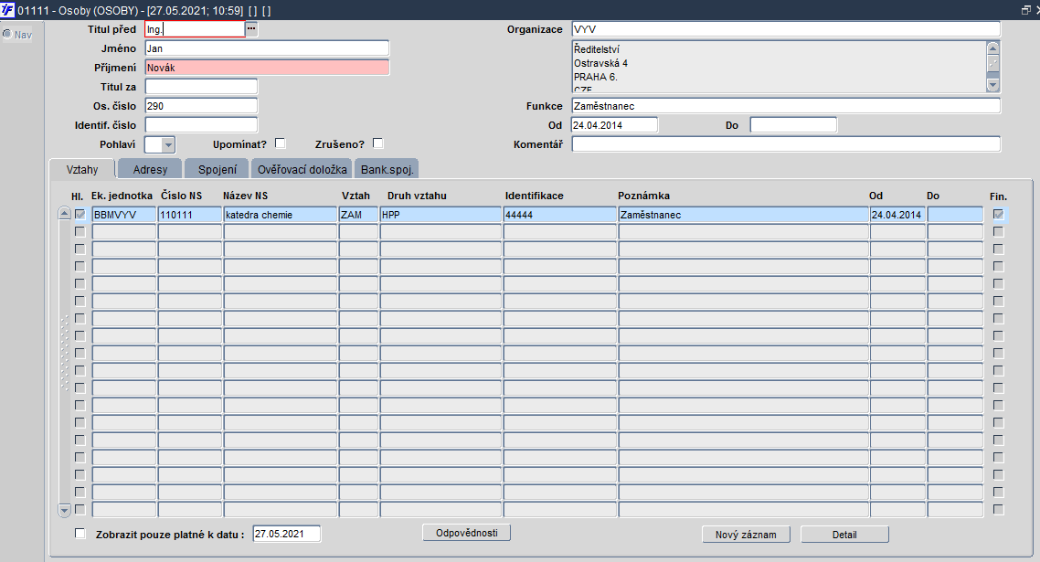Click the Funkce field with Zaměstnanec
Viewport: 1040px width, 562px height.
coord(786,106)
